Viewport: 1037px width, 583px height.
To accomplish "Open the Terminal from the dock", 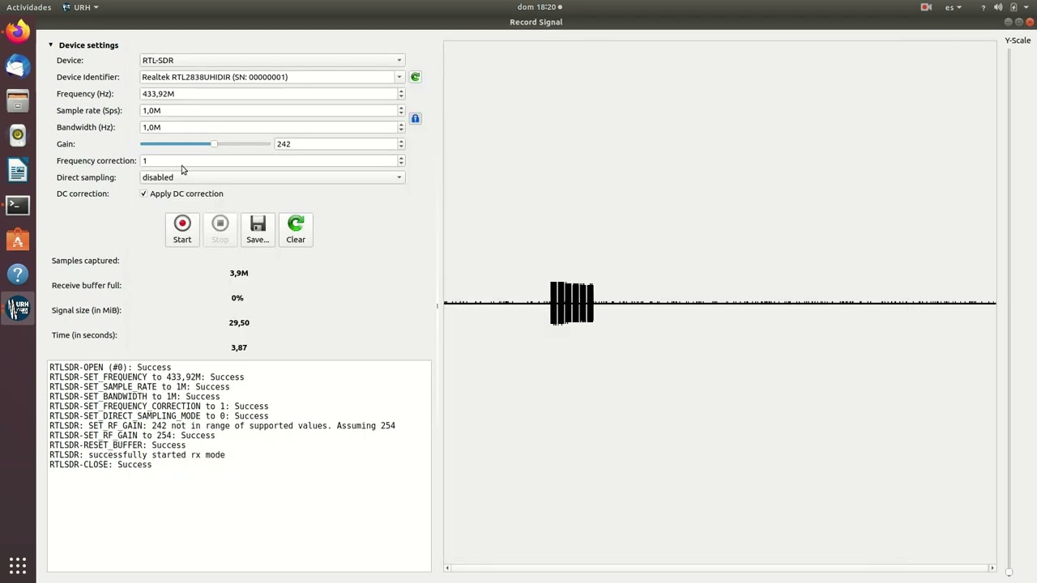I will [18, 205].
